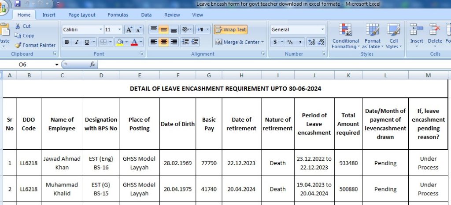Open the Formulas ribbon tab
Image resolution: width=451 pixels, height=205 pixels.
[118, 15]
